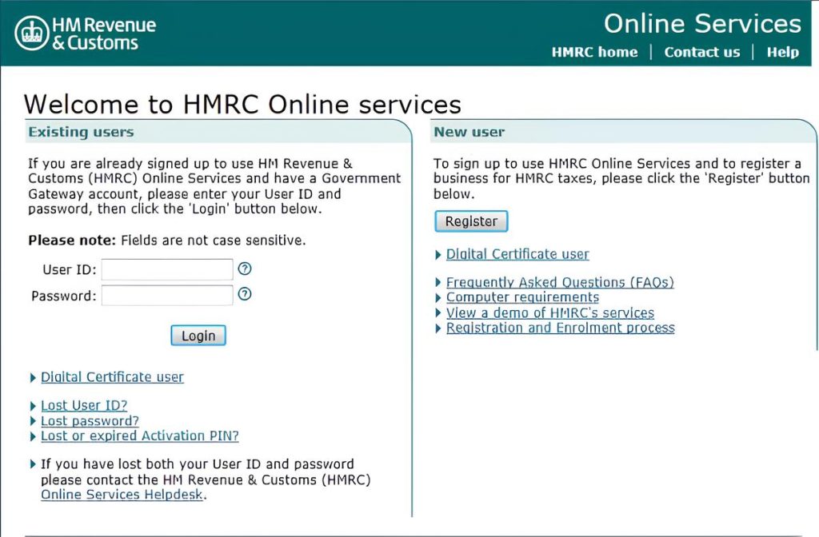The height and width of the screenshot is (537, 819).
Task: Open HMRC home in the header
Action: (x=594, y=52)
